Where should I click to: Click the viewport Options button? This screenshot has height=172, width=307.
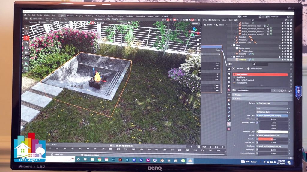[x=195, y=24]
